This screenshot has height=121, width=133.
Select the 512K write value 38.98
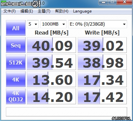click(102, 62)
